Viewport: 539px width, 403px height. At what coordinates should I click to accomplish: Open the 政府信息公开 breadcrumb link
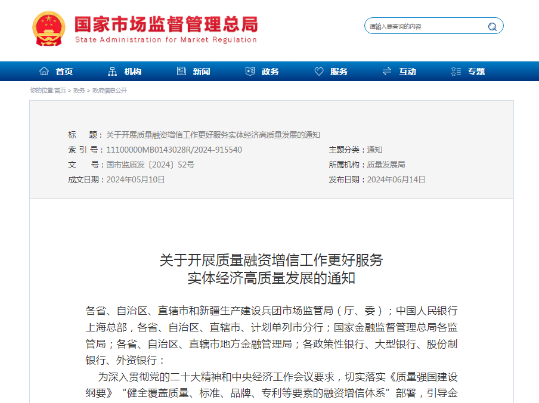[109, 91]
